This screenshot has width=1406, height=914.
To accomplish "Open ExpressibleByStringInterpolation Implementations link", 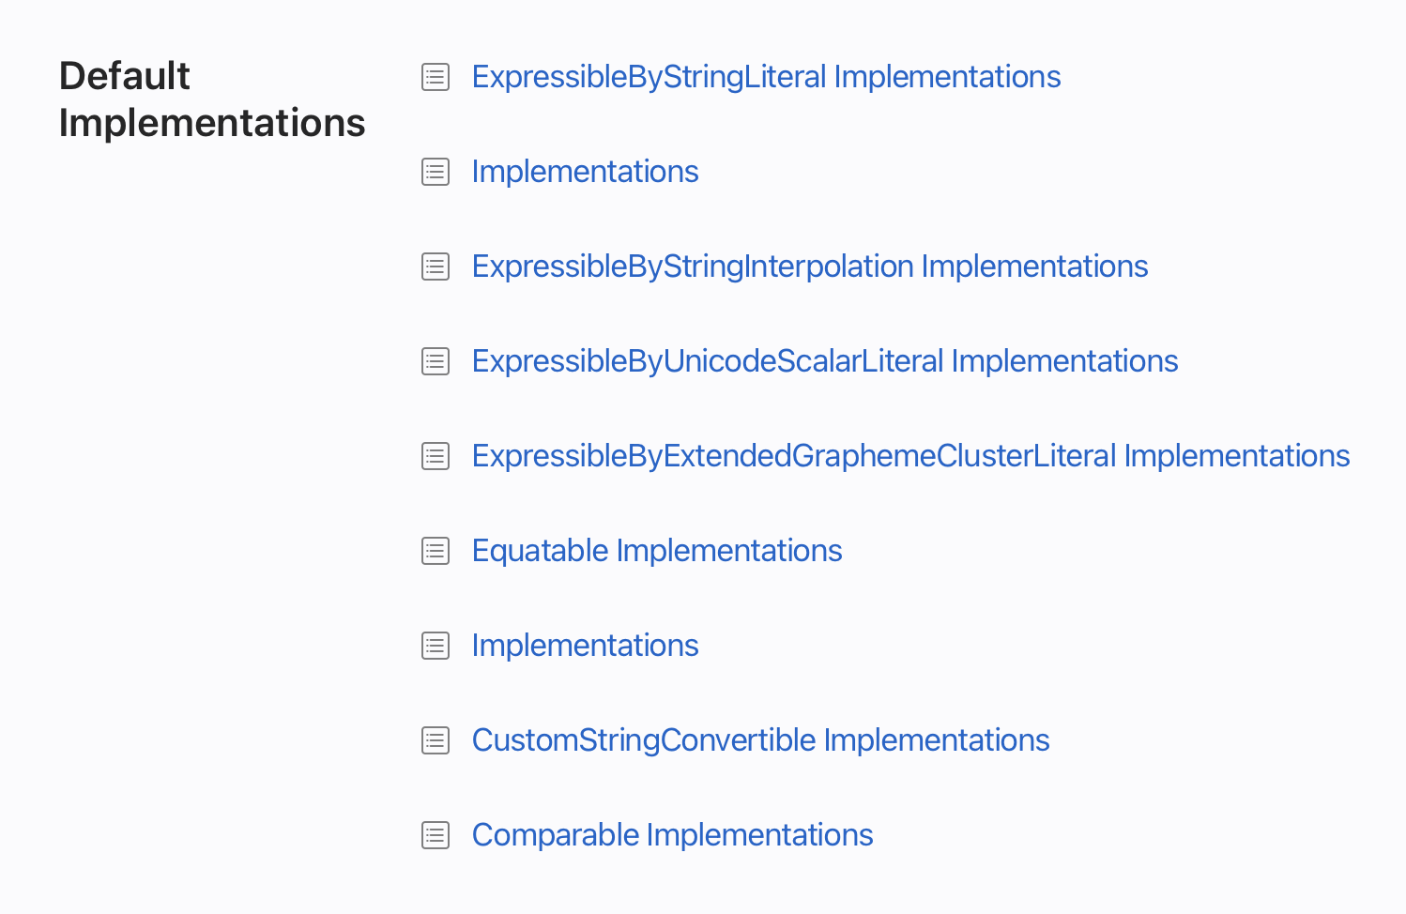I will (x=809, y=267).
